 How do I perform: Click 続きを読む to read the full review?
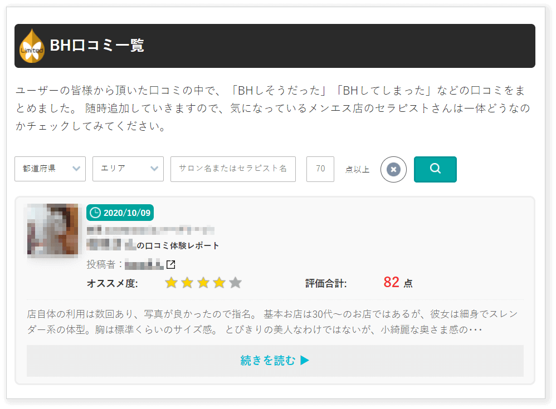[x=275, y=361]
